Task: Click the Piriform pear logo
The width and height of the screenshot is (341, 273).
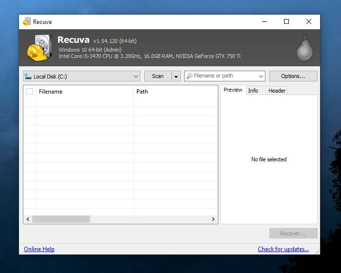Action: pos(304,49)
